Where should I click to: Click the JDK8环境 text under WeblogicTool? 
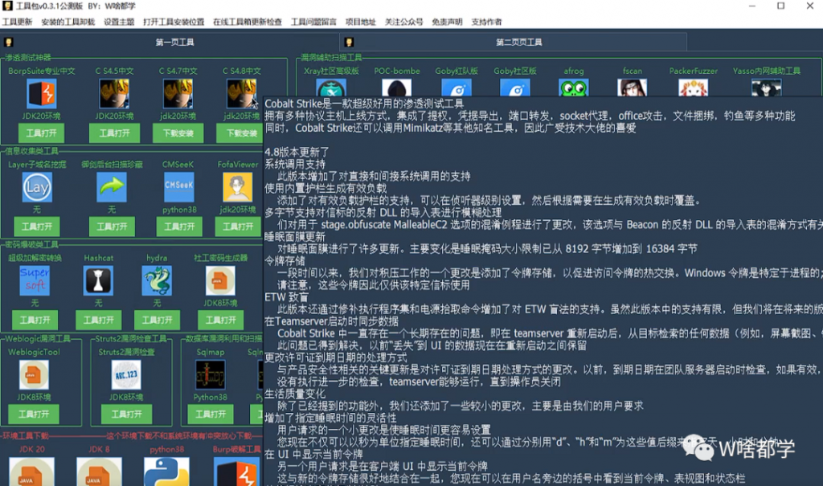coord(34,398)
